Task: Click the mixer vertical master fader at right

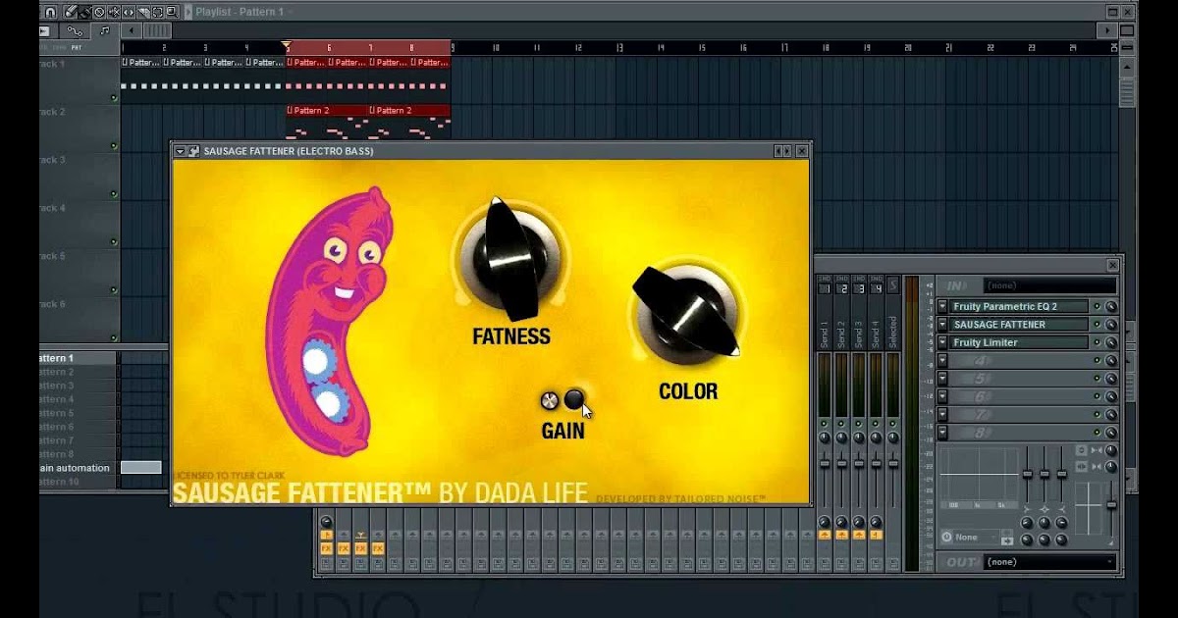Action: pyautogui.click(x=1111, y=504)
